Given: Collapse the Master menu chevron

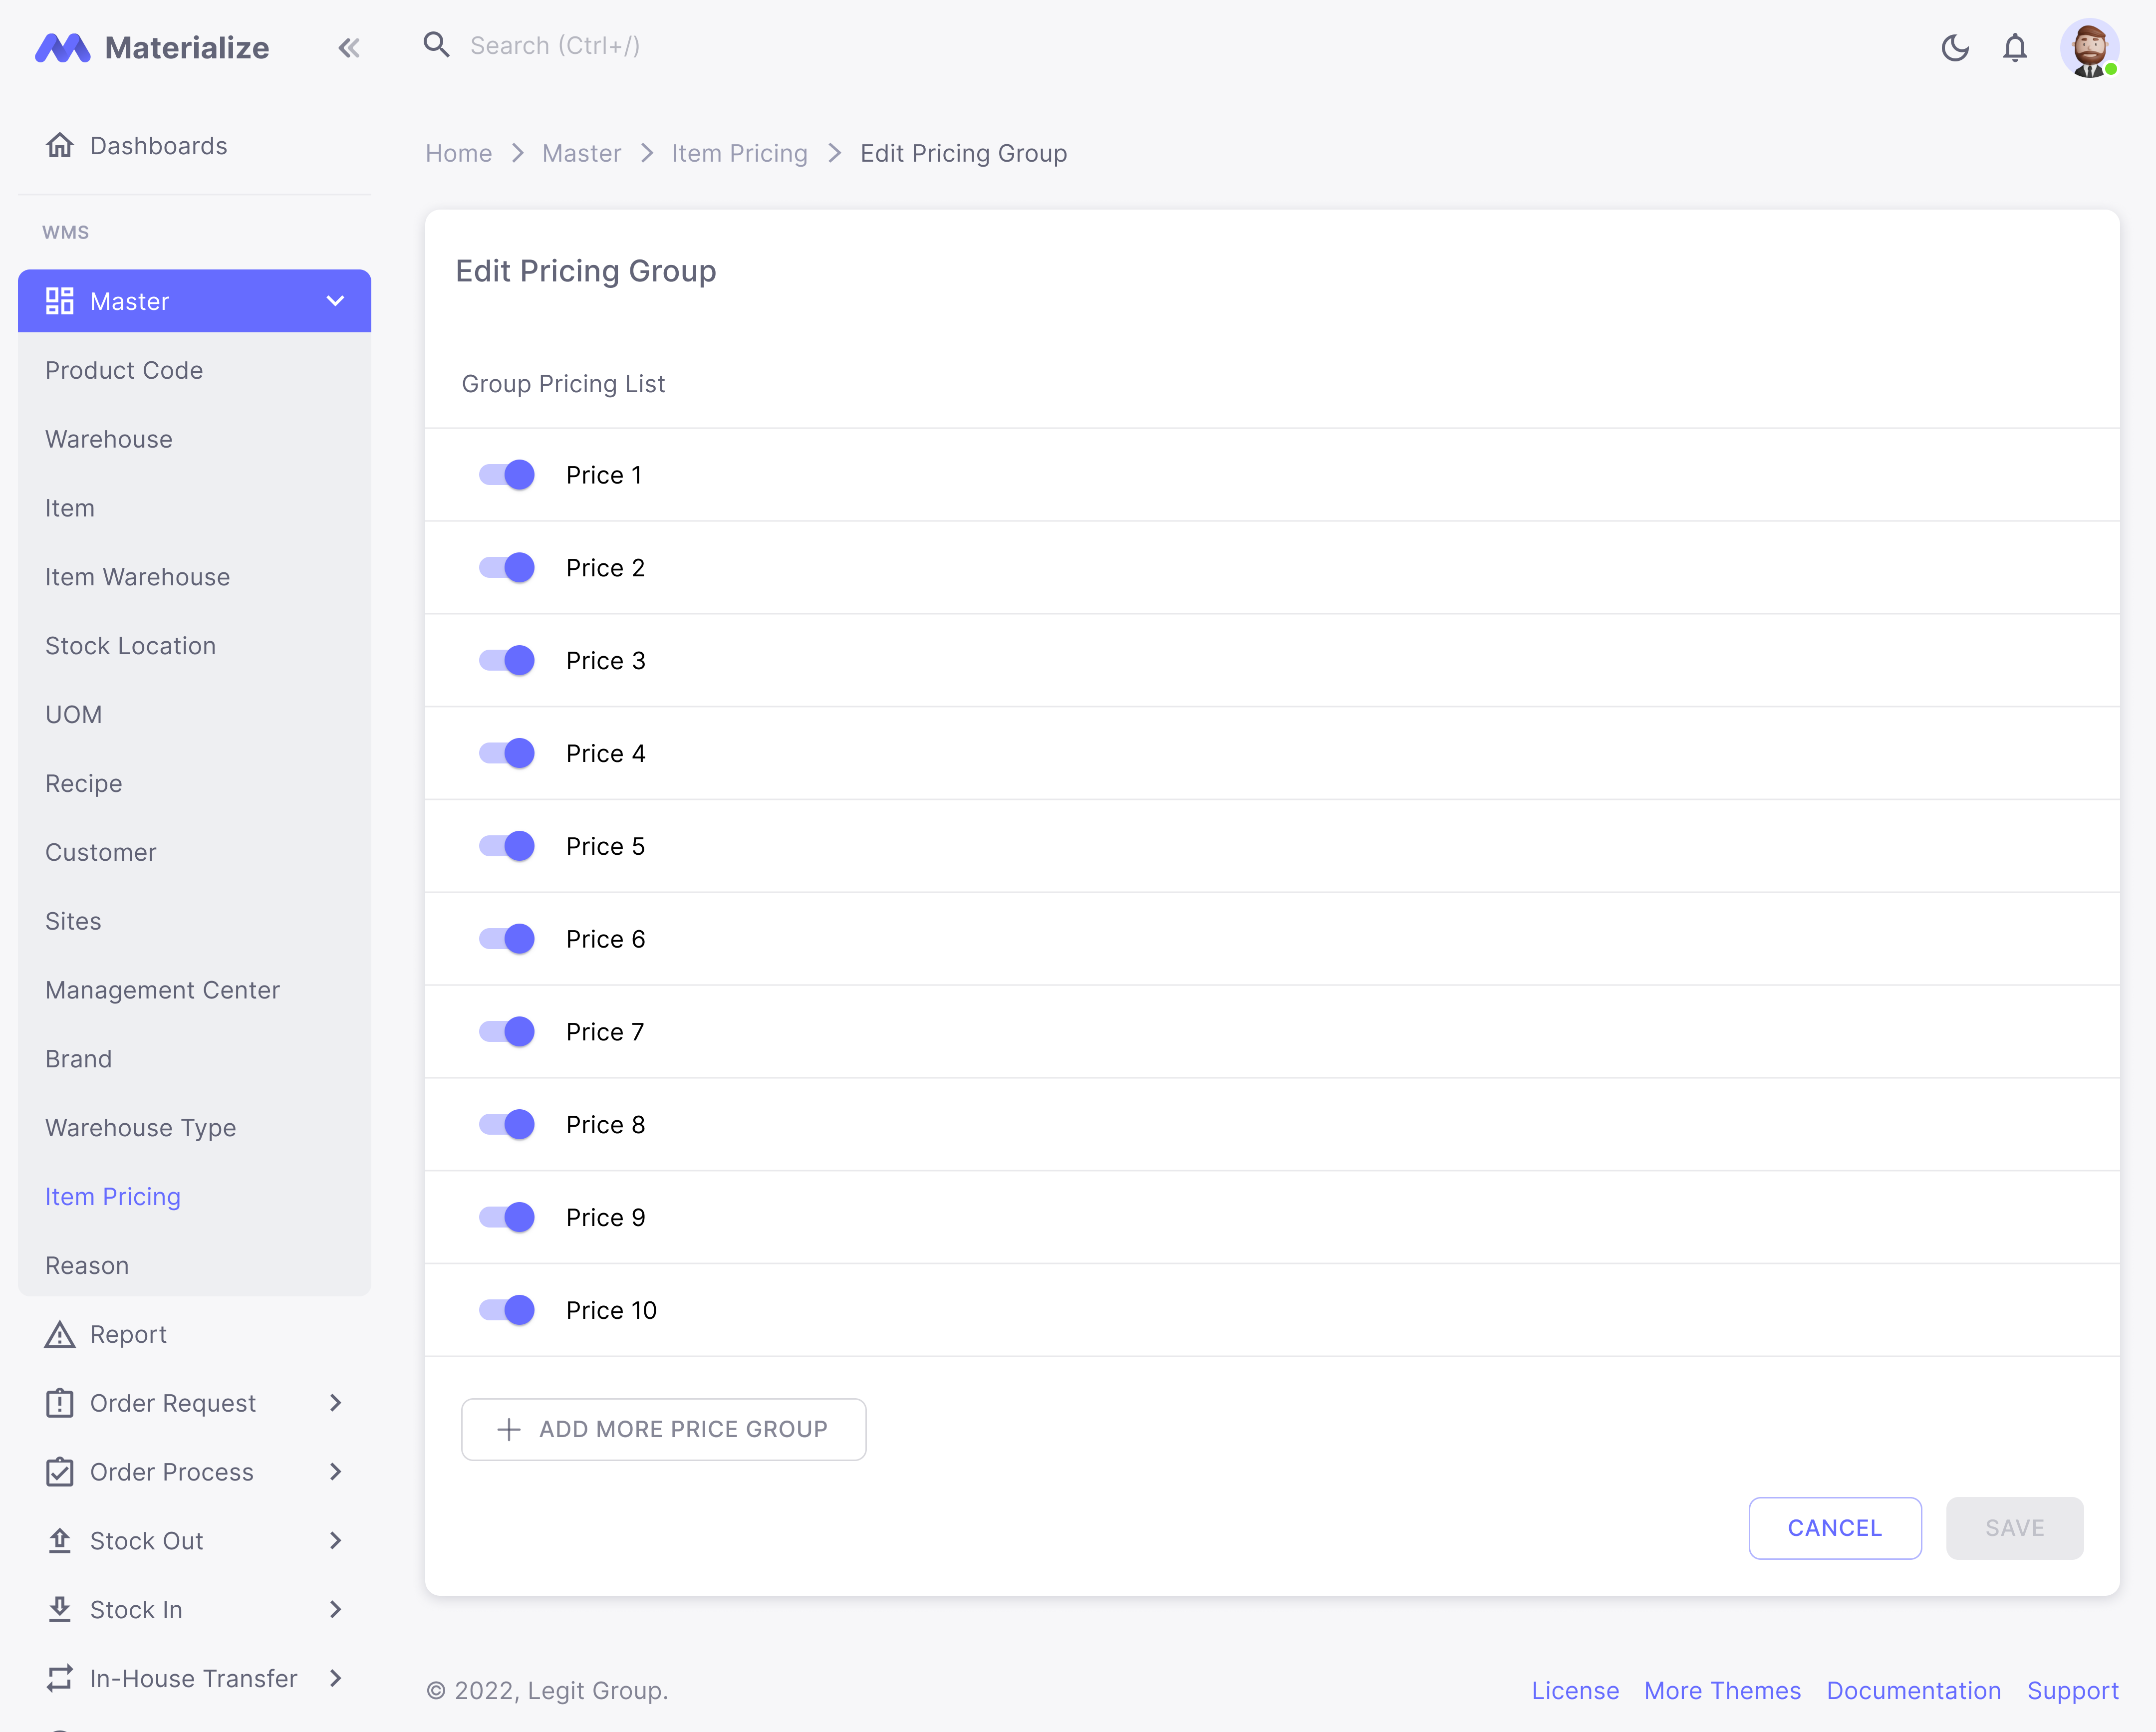Looking at the screenshot, I should click(x=335, y=301).
